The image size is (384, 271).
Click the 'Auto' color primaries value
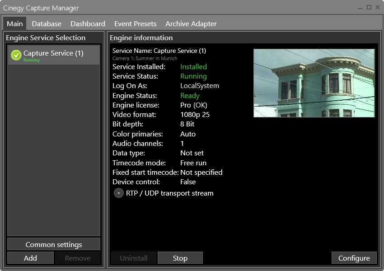(x=188, y=134)
